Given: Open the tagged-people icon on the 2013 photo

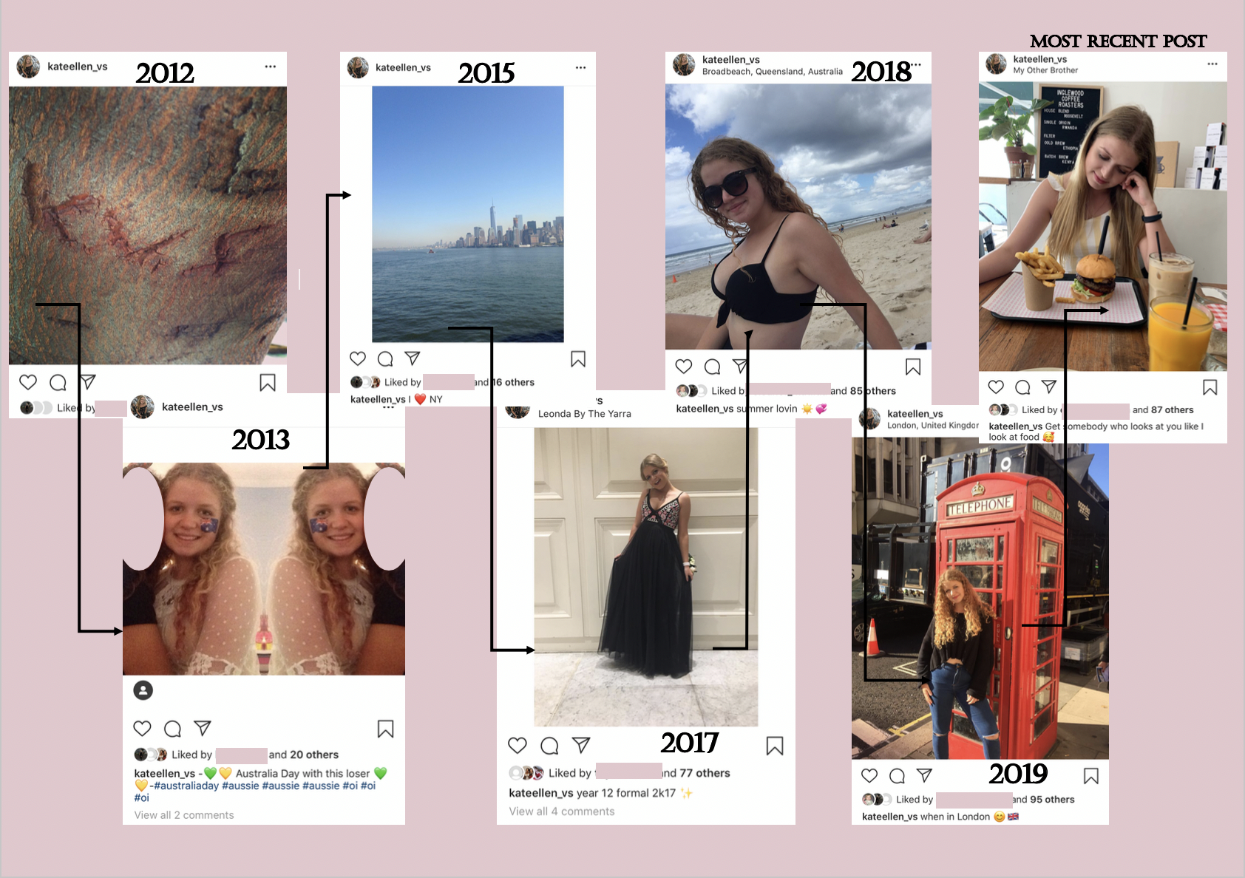Looking at the screenshot, I should [143, 690].
